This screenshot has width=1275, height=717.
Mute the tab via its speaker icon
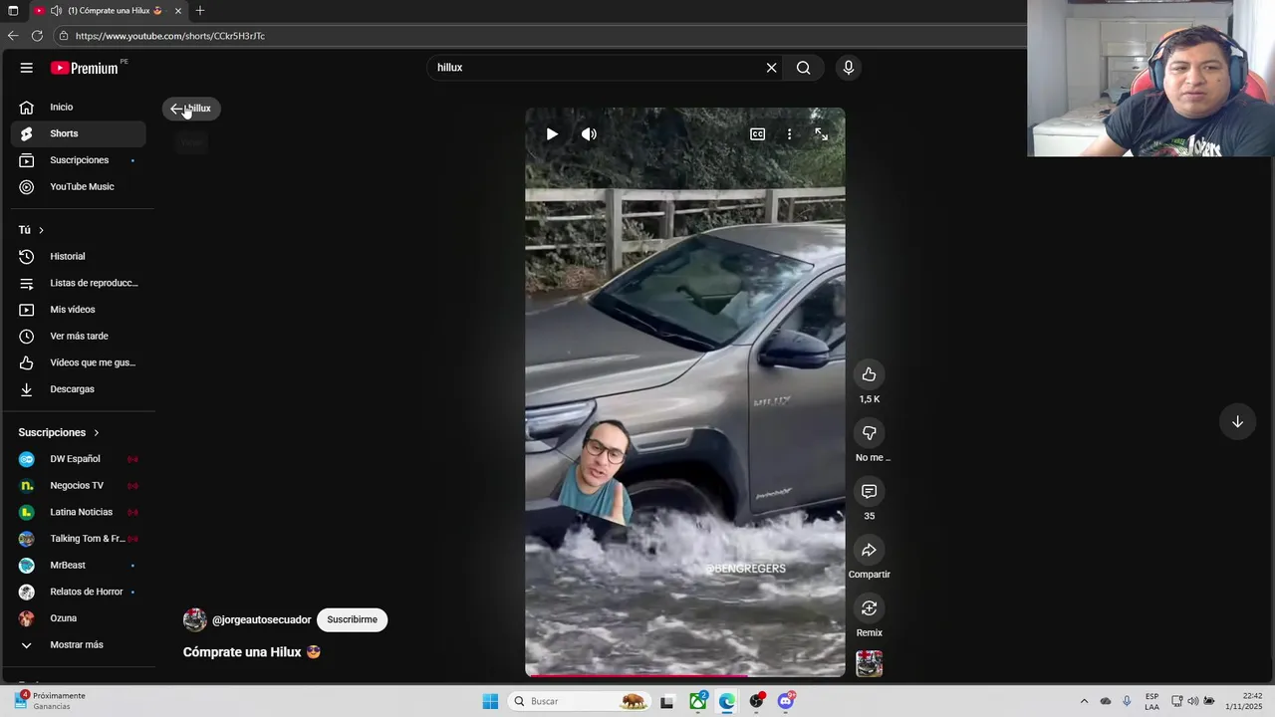tap(56, 11)
